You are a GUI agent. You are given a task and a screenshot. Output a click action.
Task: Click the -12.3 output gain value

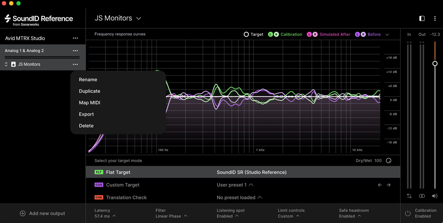[x=435, y=34]
